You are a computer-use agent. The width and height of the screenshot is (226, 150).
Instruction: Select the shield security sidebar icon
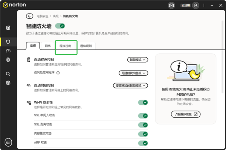point(8,42)
